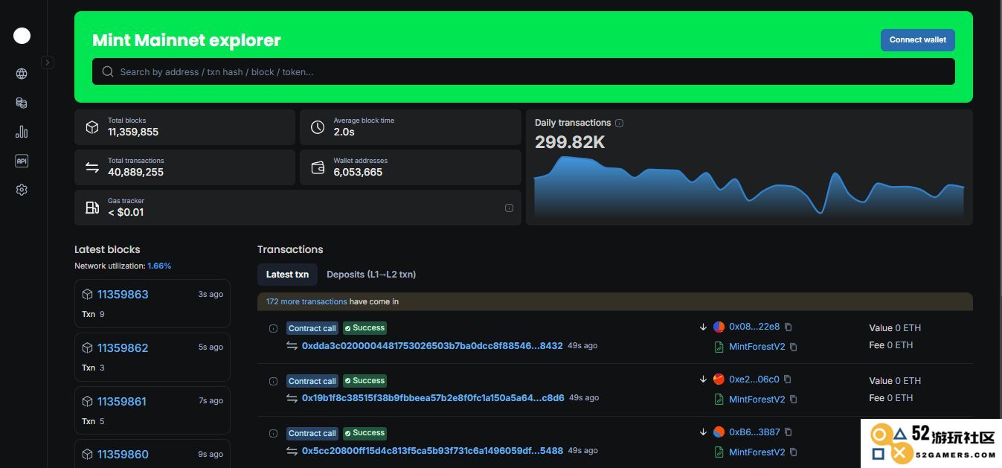Copy address 0xB6...3B87
The width and height of the screenshot is (1002, 468).
[789, 432]
